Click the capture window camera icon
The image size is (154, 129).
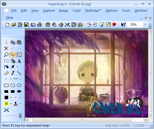click(x=67, y=25)
